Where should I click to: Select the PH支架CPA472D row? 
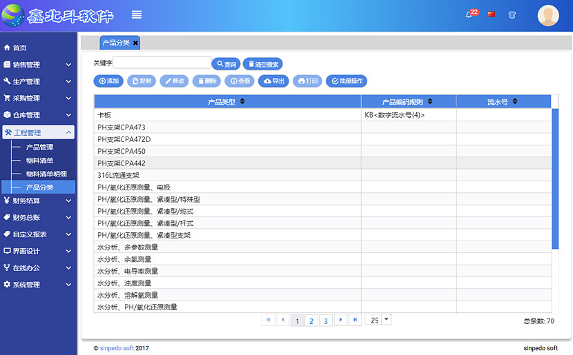322,139
